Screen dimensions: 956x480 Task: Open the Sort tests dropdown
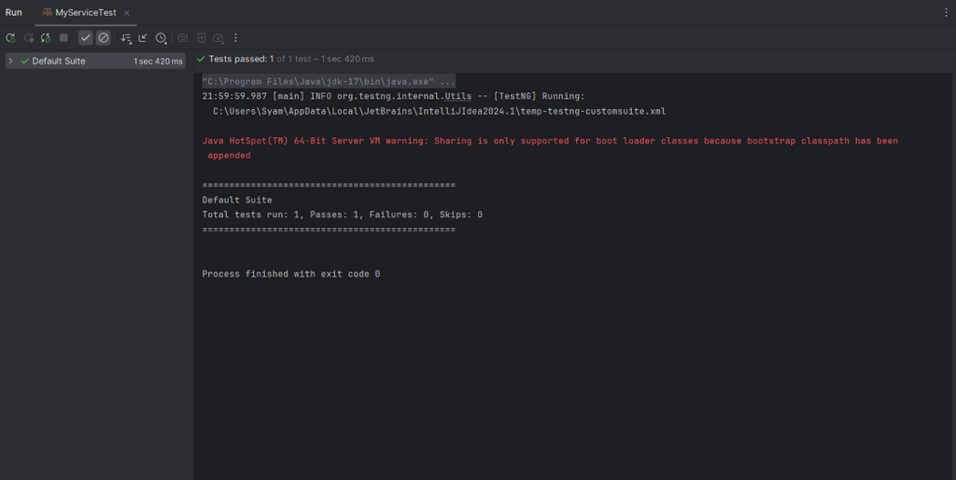point(126,38)
